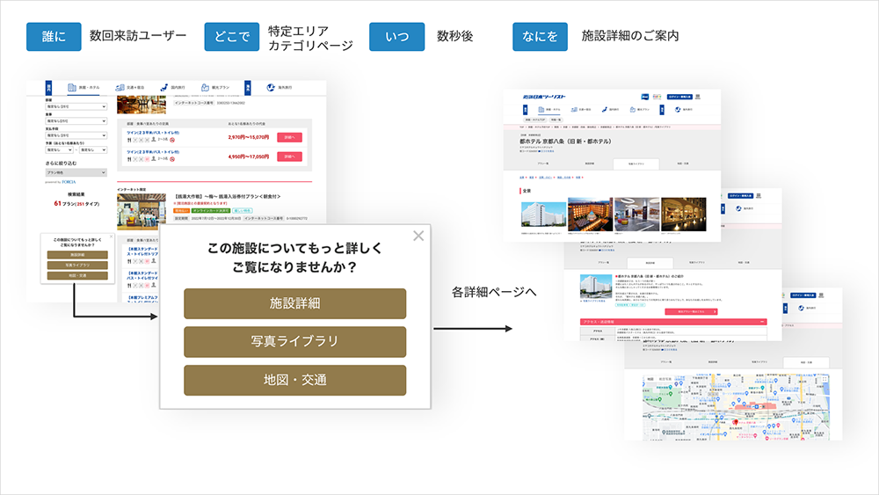This screenshot has height=495, width=879.
Task: Click the Google map on map page
Action: point(736,407)
